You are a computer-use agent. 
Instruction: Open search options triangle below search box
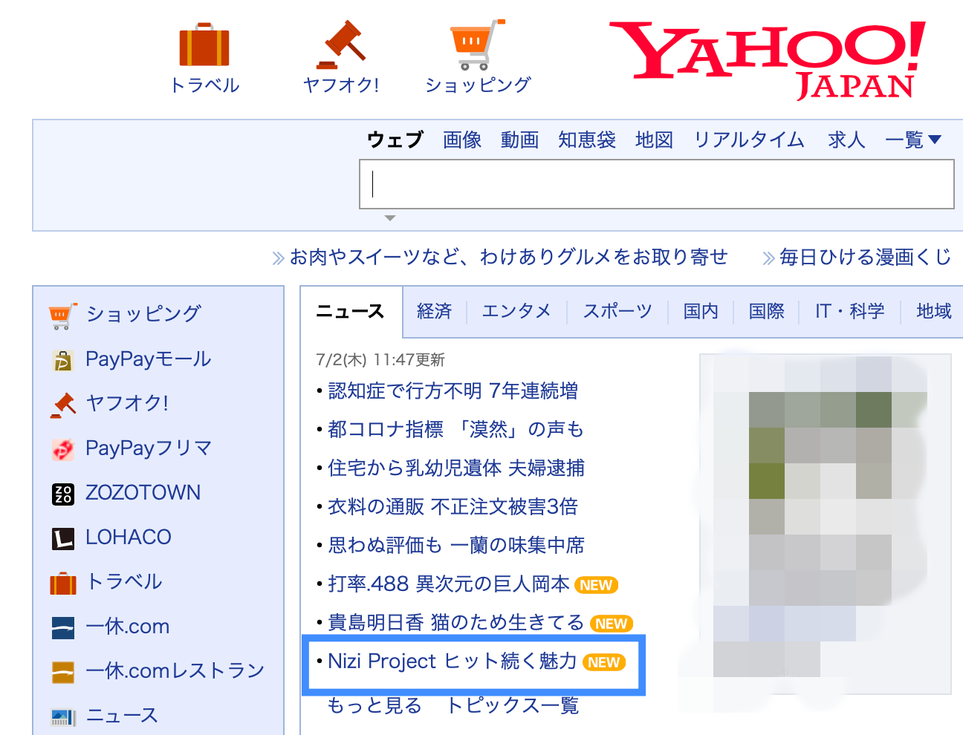click(390, 218)
